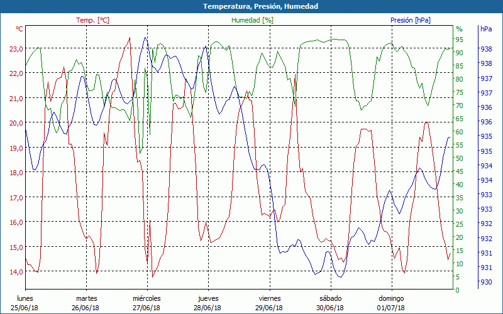Click the jueves day label
503x314 pixels.
point(208,299)
